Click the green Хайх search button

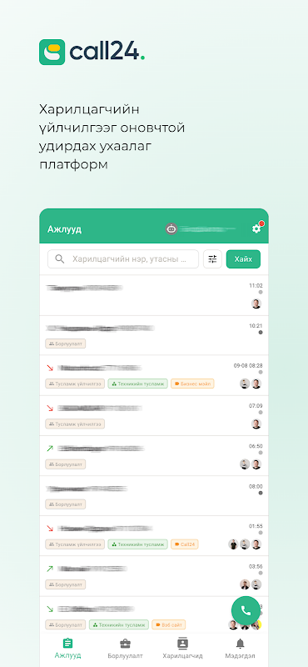pyautogui.click(x=243, y=259)
